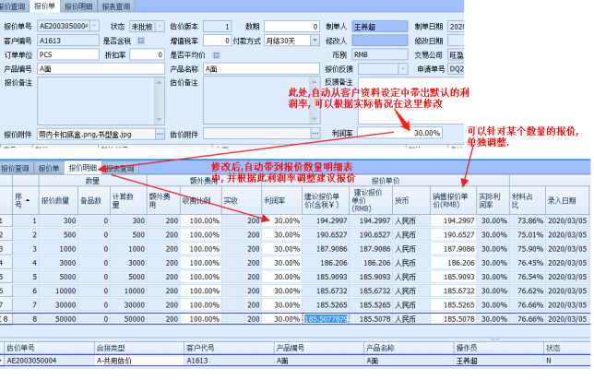Click down arrow of 报价备注 scrollbar
594x380 pixels.
[160, 120]
